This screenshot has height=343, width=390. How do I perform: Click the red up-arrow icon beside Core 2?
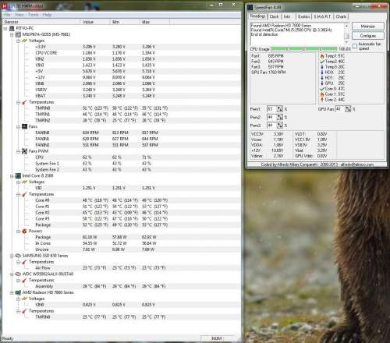(322, 100)
